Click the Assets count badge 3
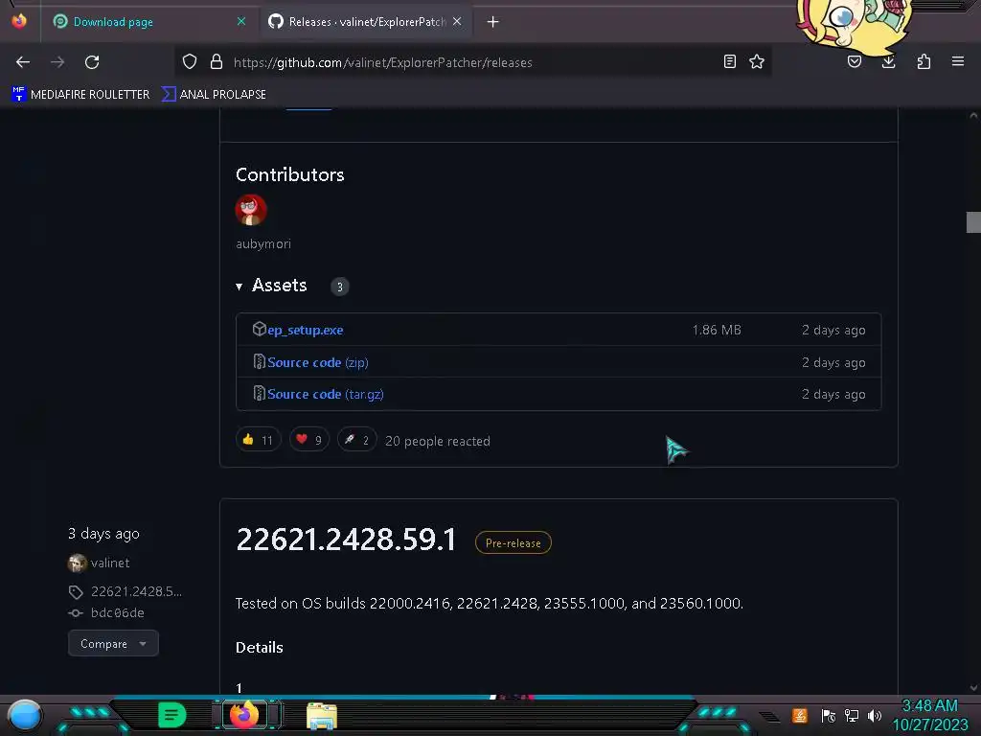This screenshot has width=981, height=736. pos(340,287)
